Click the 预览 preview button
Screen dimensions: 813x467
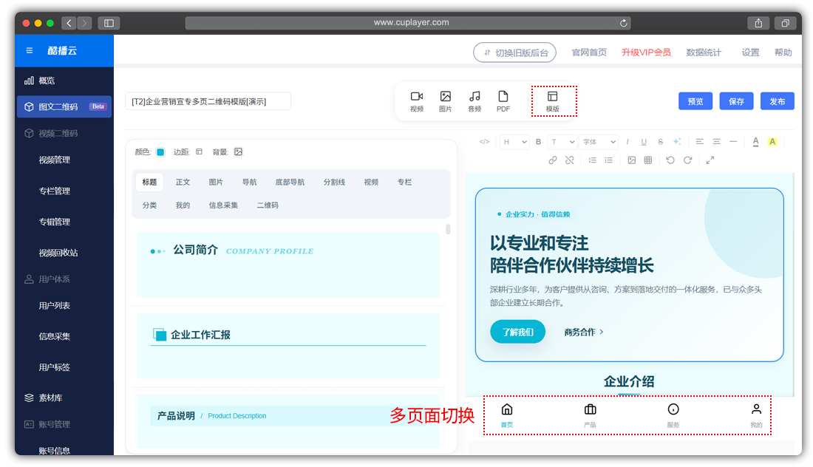[x=695, y=101]
